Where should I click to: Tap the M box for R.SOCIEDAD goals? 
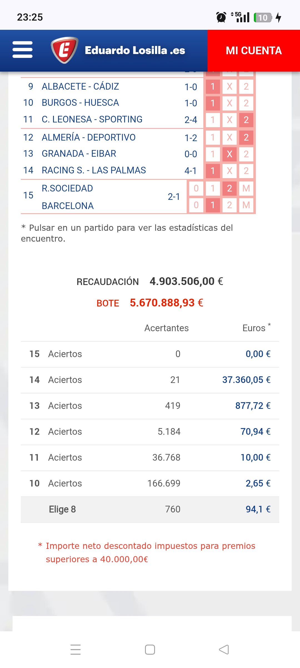click(x=246, y=188)
